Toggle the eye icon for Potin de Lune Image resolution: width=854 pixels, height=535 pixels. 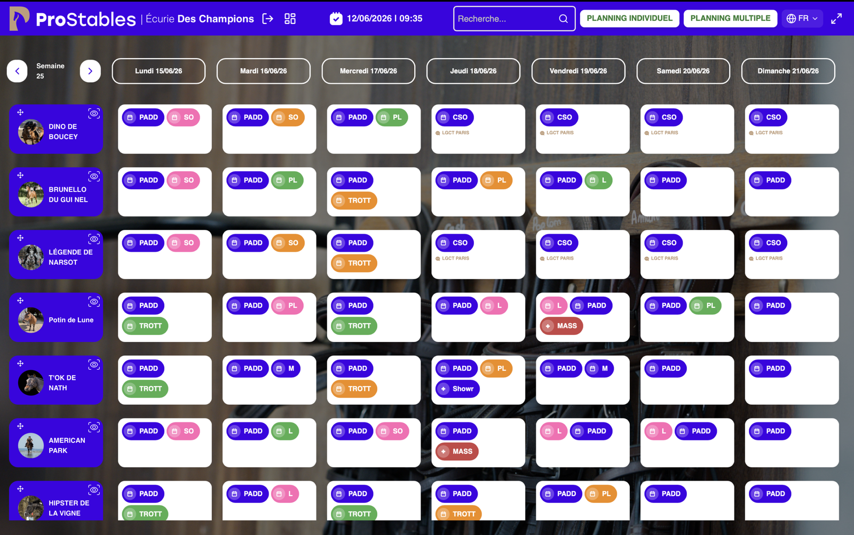94,302
